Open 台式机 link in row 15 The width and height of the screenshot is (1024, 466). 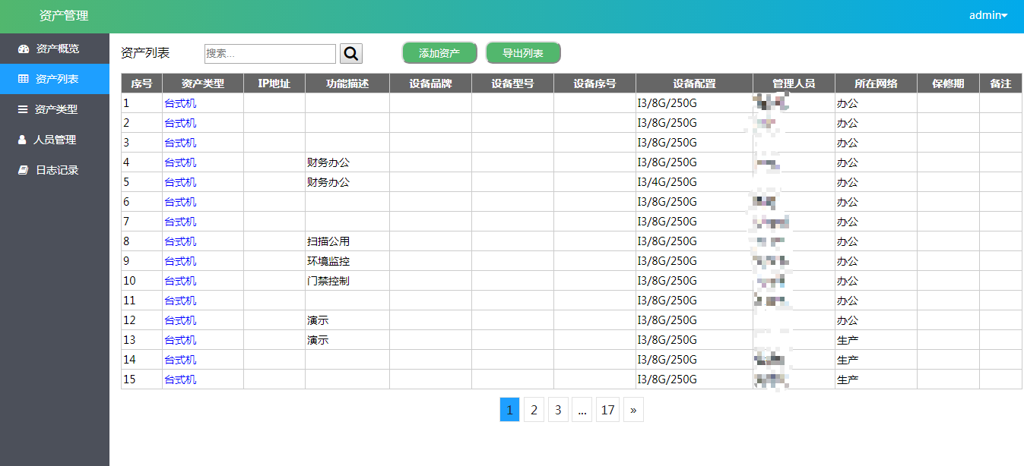tap(180, 379)
